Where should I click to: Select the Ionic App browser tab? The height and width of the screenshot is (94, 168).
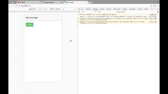(x=76, y=2)
